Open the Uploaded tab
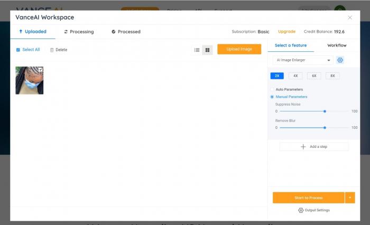 point(33,32)
